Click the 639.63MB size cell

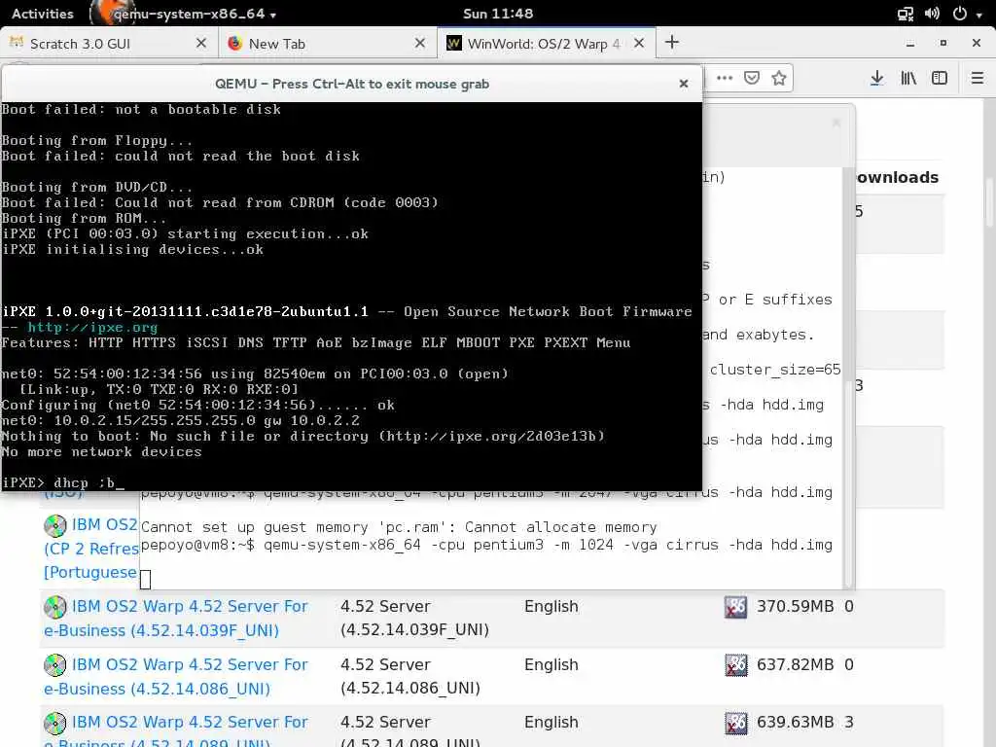pos(795,723)
